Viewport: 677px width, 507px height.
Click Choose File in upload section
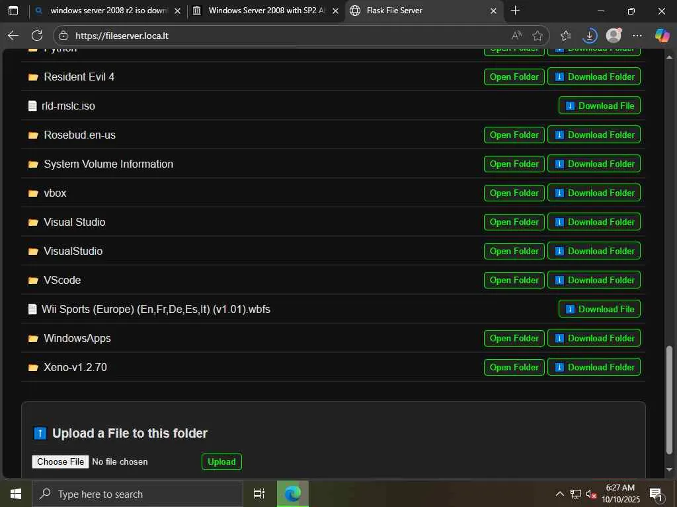60,461
